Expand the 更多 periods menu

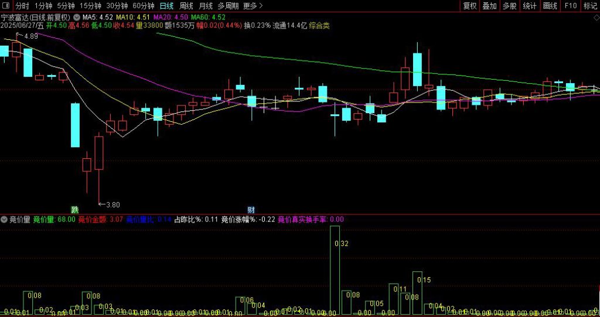coord(253,6)
